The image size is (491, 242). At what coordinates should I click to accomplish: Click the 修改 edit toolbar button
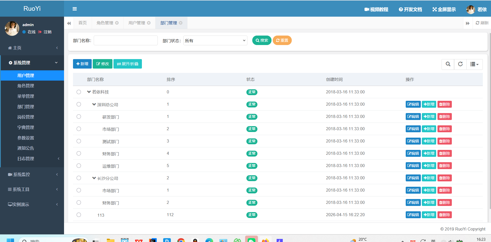[x=102, y=64]
